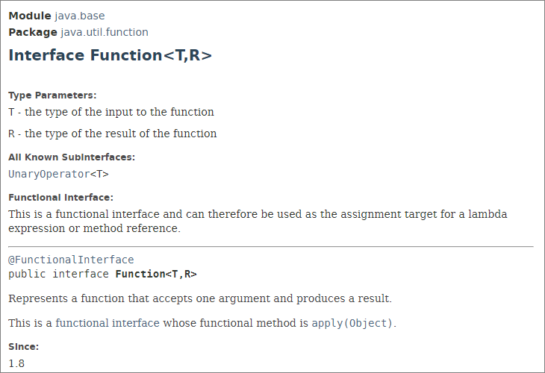Click the "Functional Interface:" section label
Screen dimensions: 545x373
click(60, 198)
